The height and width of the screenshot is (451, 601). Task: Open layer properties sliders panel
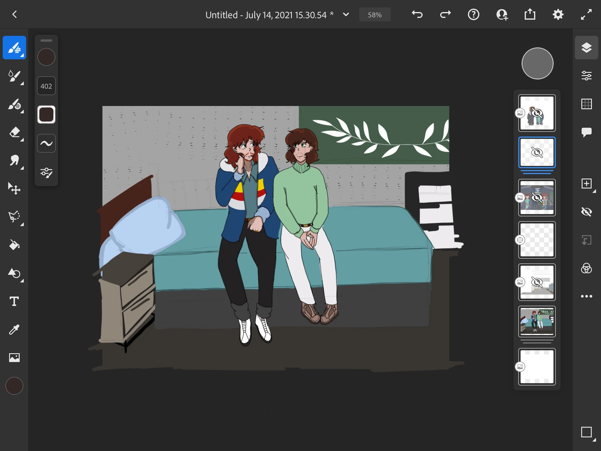coord(586,76)
